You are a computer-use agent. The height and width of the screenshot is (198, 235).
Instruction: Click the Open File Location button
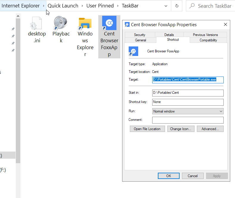(147, 129)
